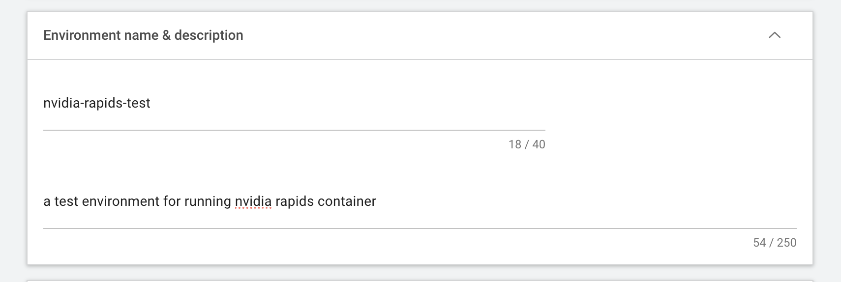Click the word test in the description
The height and width of the screenshot is (282, 841).
(x=66, y=201)
